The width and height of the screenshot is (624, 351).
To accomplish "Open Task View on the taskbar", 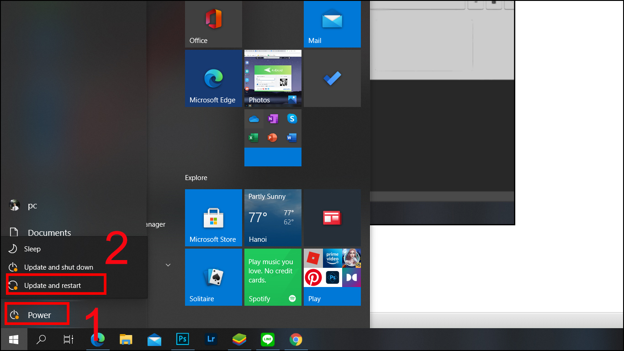I will (x=68, y=340).
